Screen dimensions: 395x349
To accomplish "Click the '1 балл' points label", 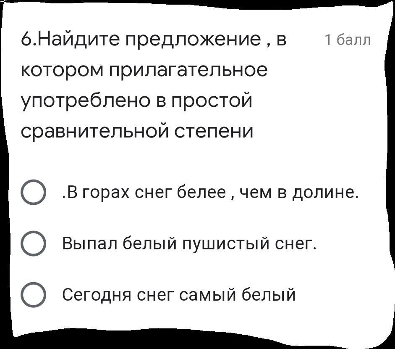I will coord(348,40).
